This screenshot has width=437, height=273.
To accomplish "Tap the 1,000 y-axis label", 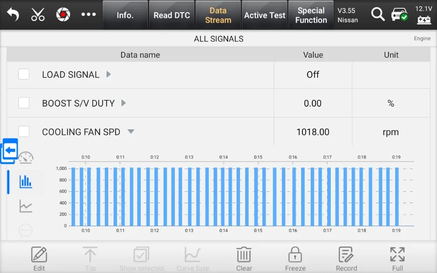I will [61, 169].
